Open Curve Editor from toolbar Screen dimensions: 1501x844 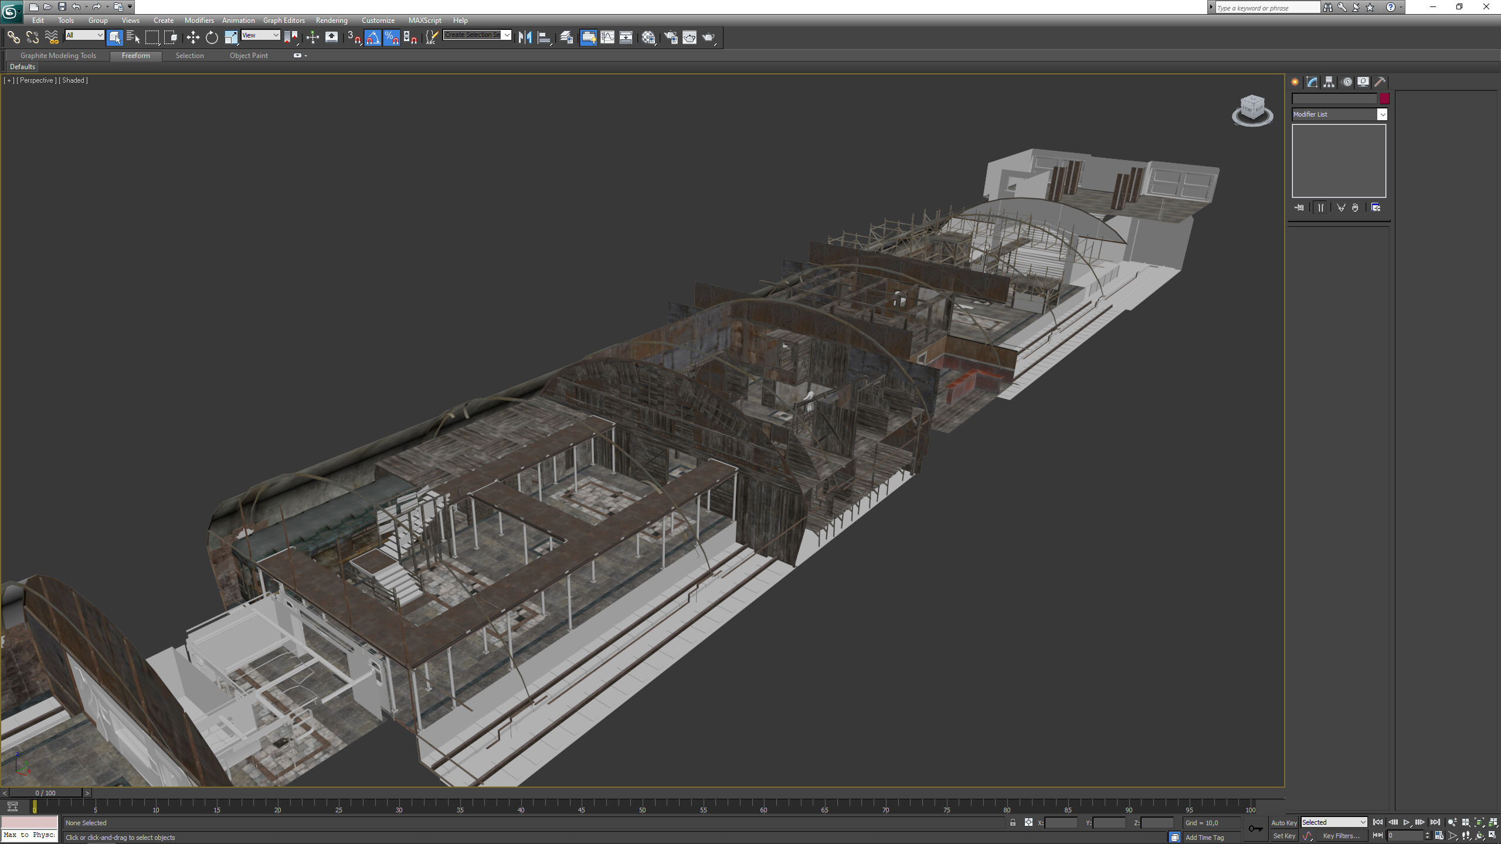[607, 38]
